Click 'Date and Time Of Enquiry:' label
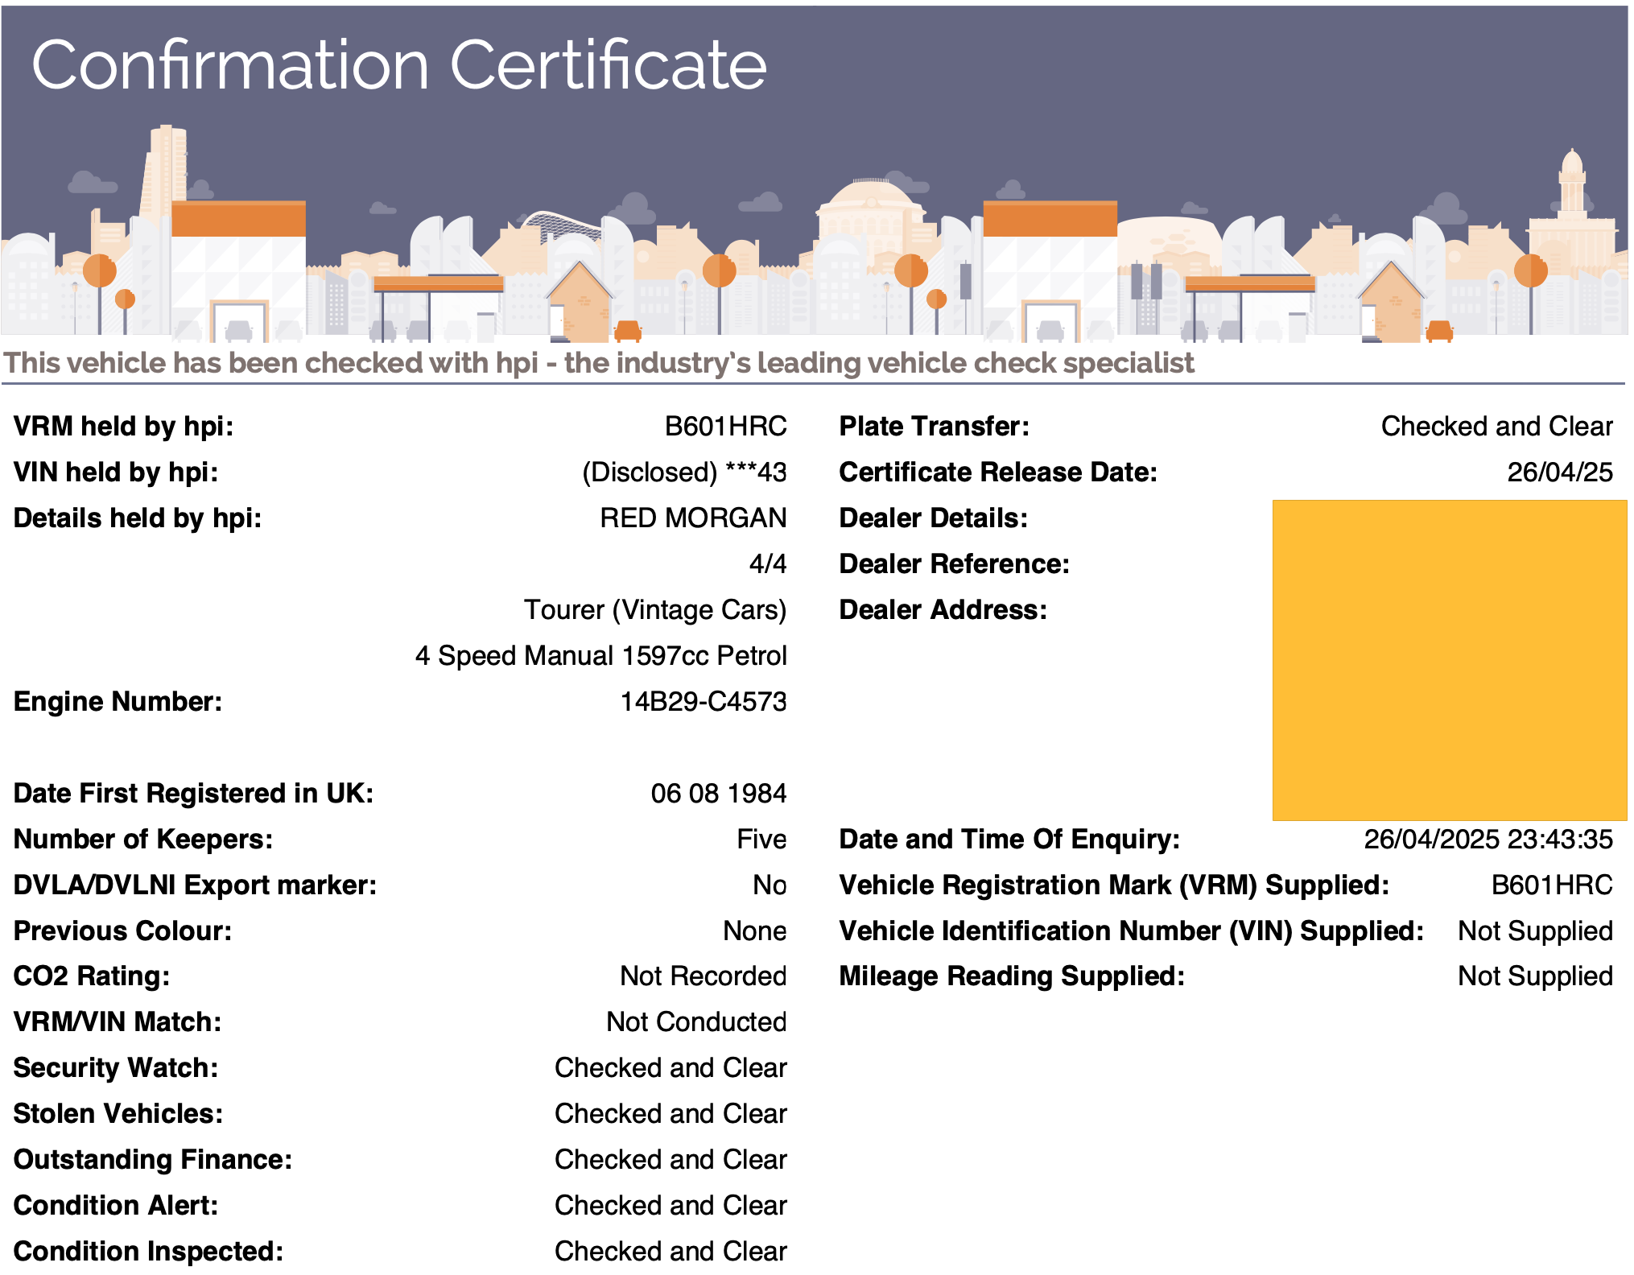This screenshot has height=1275, width=1634. (1009, 839)
